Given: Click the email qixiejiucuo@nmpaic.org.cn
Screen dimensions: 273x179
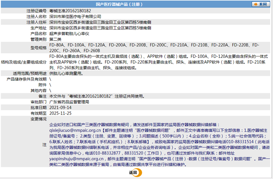Looking at the screenshot, I should [x=75, y=130].
